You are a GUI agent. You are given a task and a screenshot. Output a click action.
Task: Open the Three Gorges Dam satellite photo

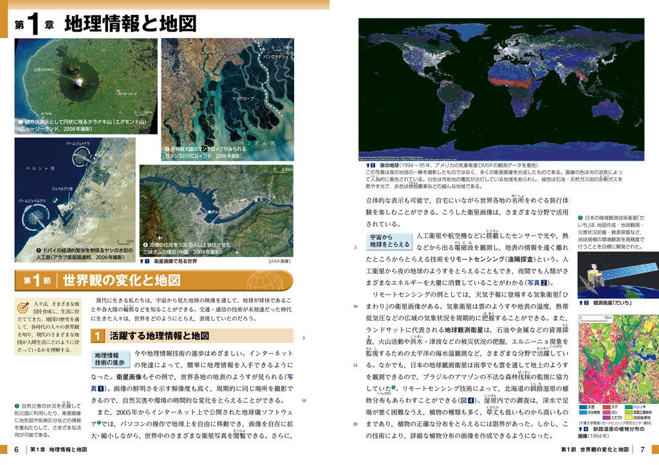(216, 211)
